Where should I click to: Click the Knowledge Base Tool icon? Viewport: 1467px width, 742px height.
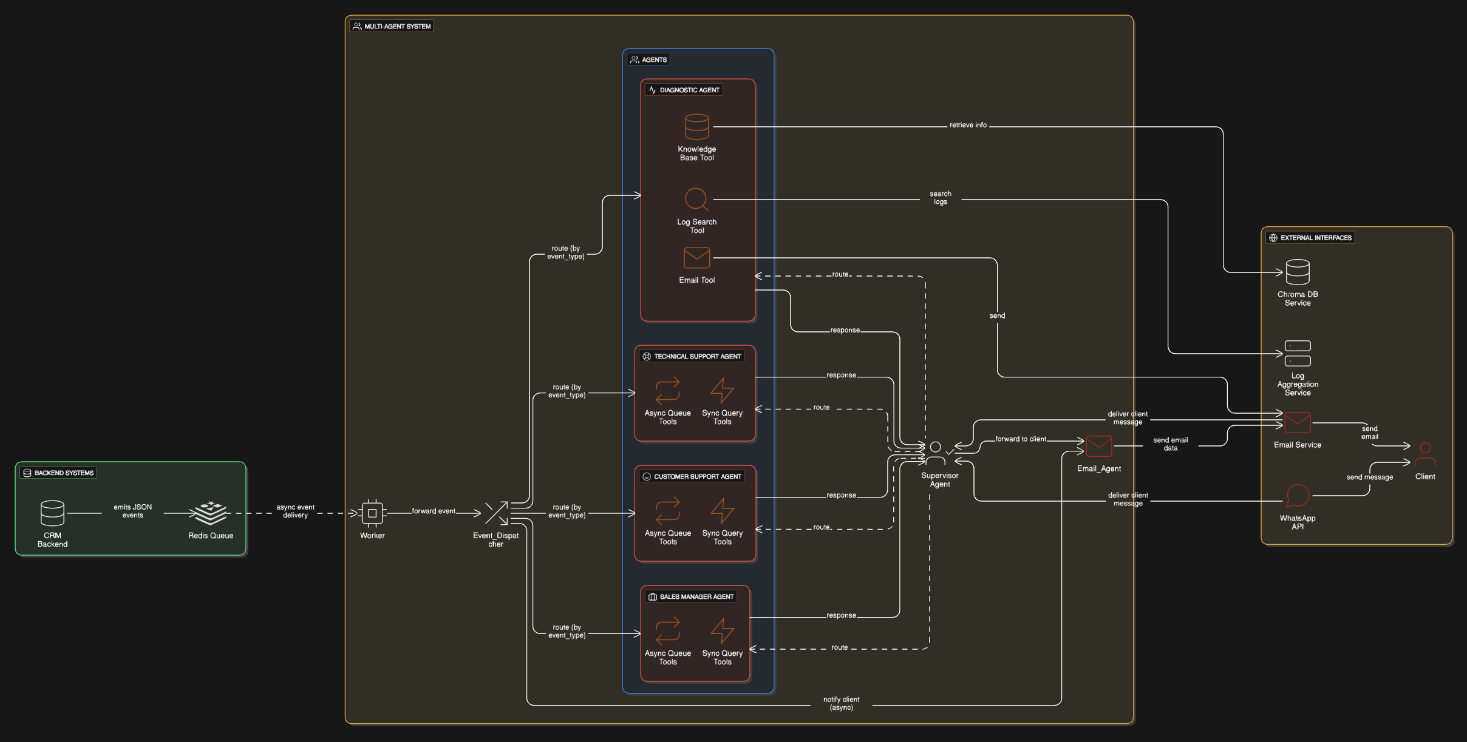coord(696,127)
